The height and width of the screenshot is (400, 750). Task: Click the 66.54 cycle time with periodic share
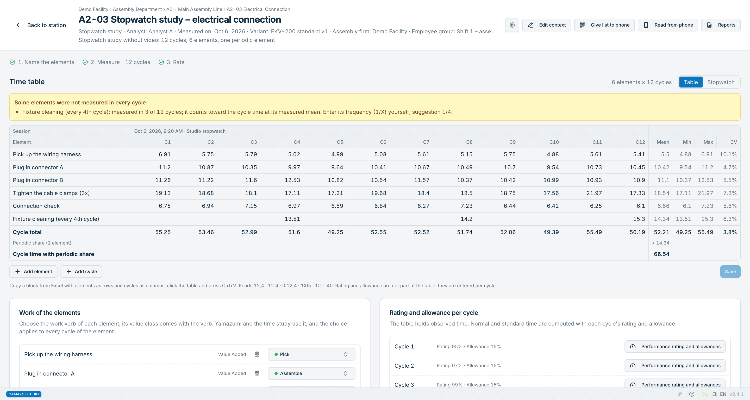point(661,254)
